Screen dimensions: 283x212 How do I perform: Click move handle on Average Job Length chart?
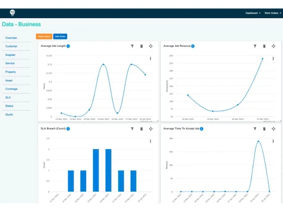(x=151, y=46)
